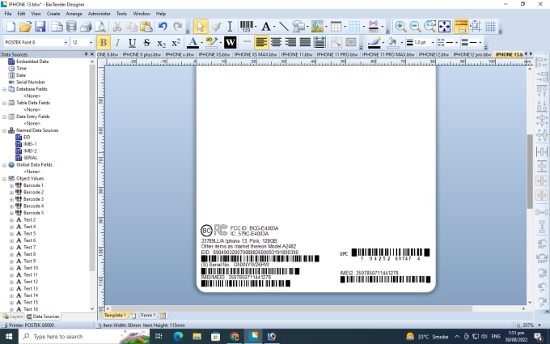Select the Encoder tool icon
550x344 pixels.
374,27
